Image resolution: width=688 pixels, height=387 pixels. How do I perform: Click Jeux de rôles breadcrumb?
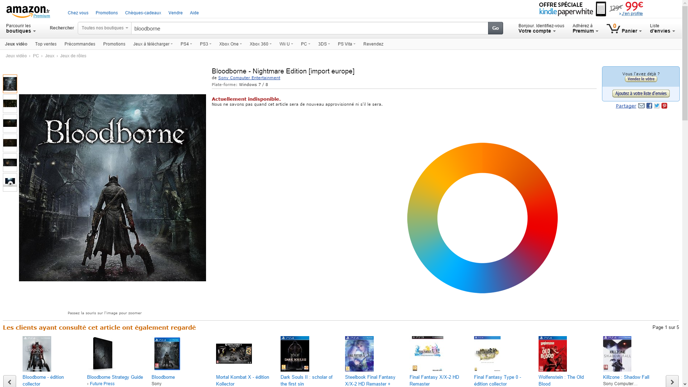(x=73, y=56)
